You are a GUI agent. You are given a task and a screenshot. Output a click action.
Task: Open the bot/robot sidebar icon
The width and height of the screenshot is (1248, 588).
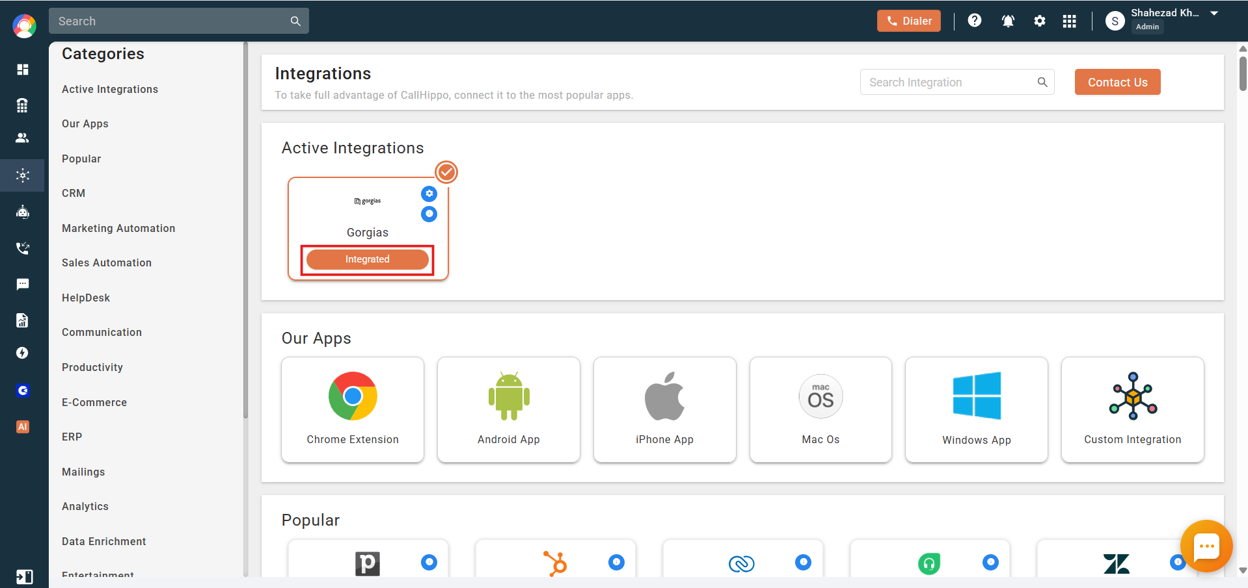tap(23, 212)
